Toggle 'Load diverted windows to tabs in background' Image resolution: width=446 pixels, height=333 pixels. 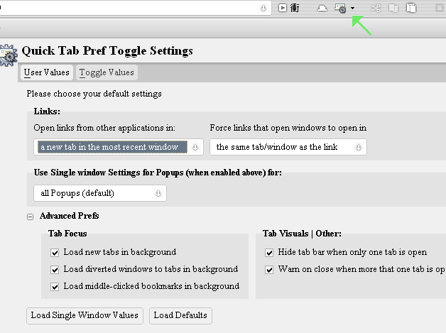coord(55,270)
